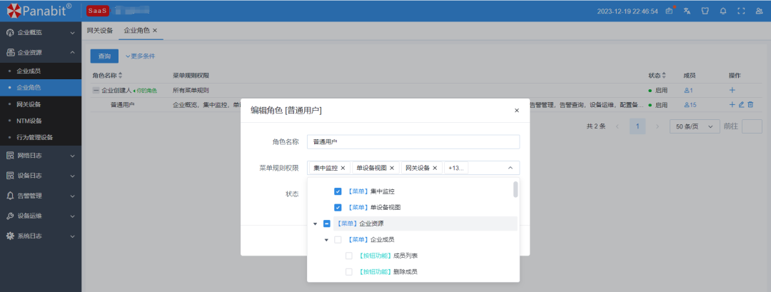Click the 告警管理 bell icon in sidebar
This screenshot has width=771, height=292.
(x=10, y=196)
